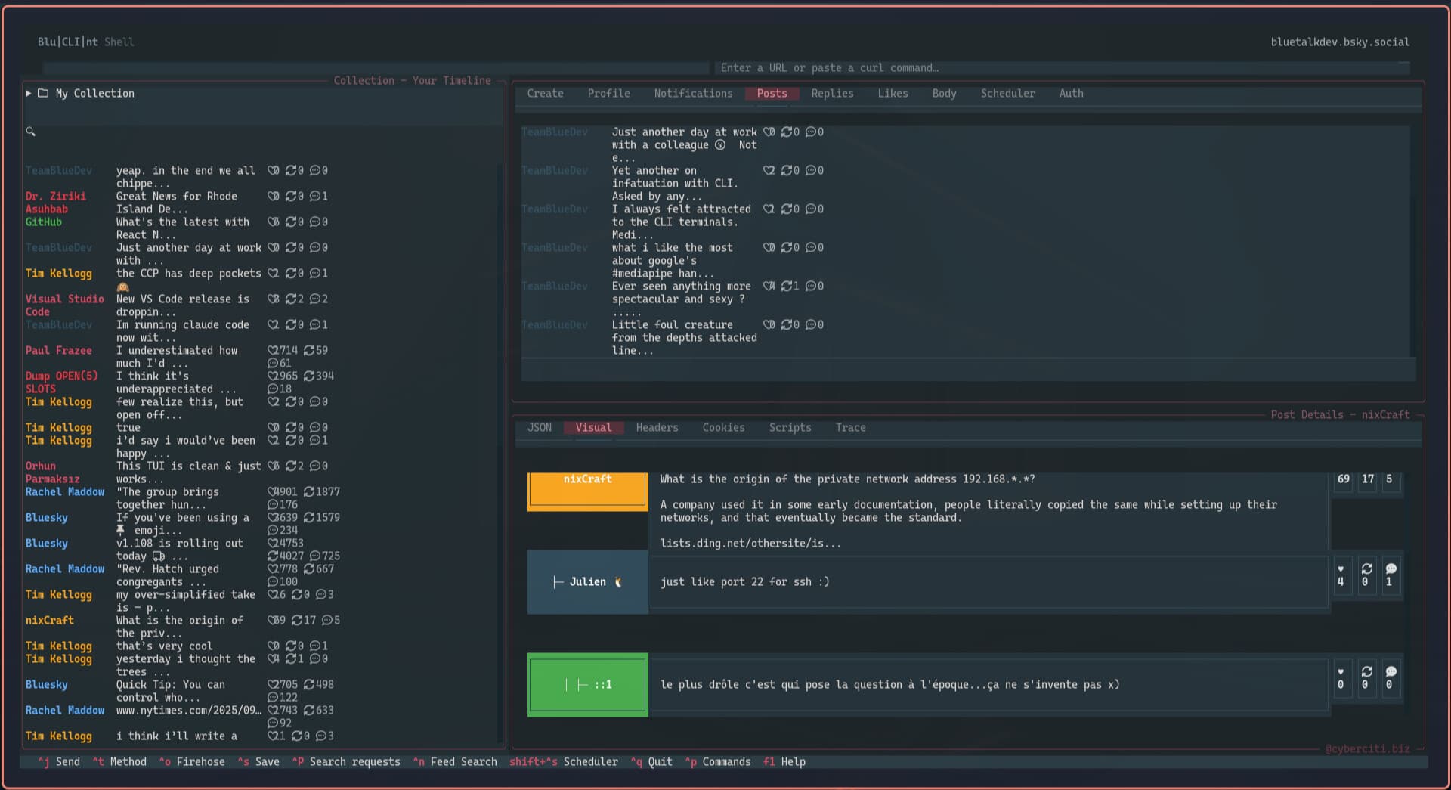The height and width of the screenshot is (790, 1451).
Task: Toggle repost on Orhun Parmaksız's TUI post
Action: [293, 466]
